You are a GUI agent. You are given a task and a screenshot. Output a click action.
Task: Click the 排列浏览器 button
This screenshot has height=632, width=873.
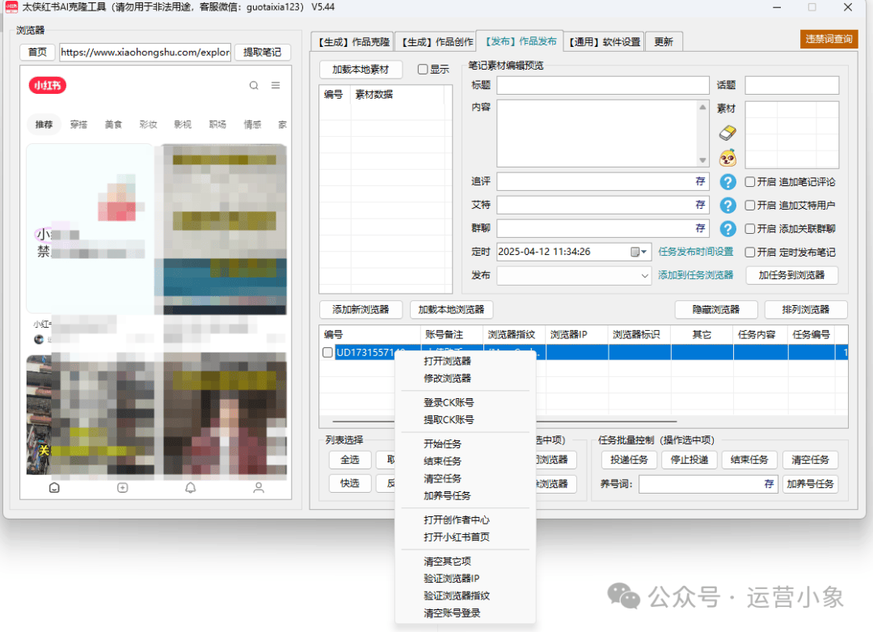[806, 310]
